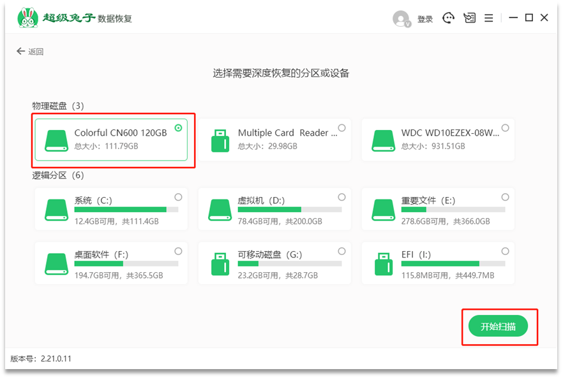The width and height of the screenshot is (563, 378).
Task: Select the 系统 (C:) partition radio button
Action: pos(178,197)
